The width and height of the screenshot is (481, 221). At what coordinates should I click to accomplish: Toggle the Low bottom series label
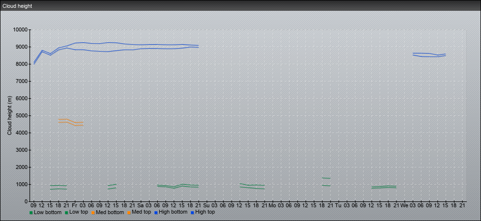[x=48, y=212]
